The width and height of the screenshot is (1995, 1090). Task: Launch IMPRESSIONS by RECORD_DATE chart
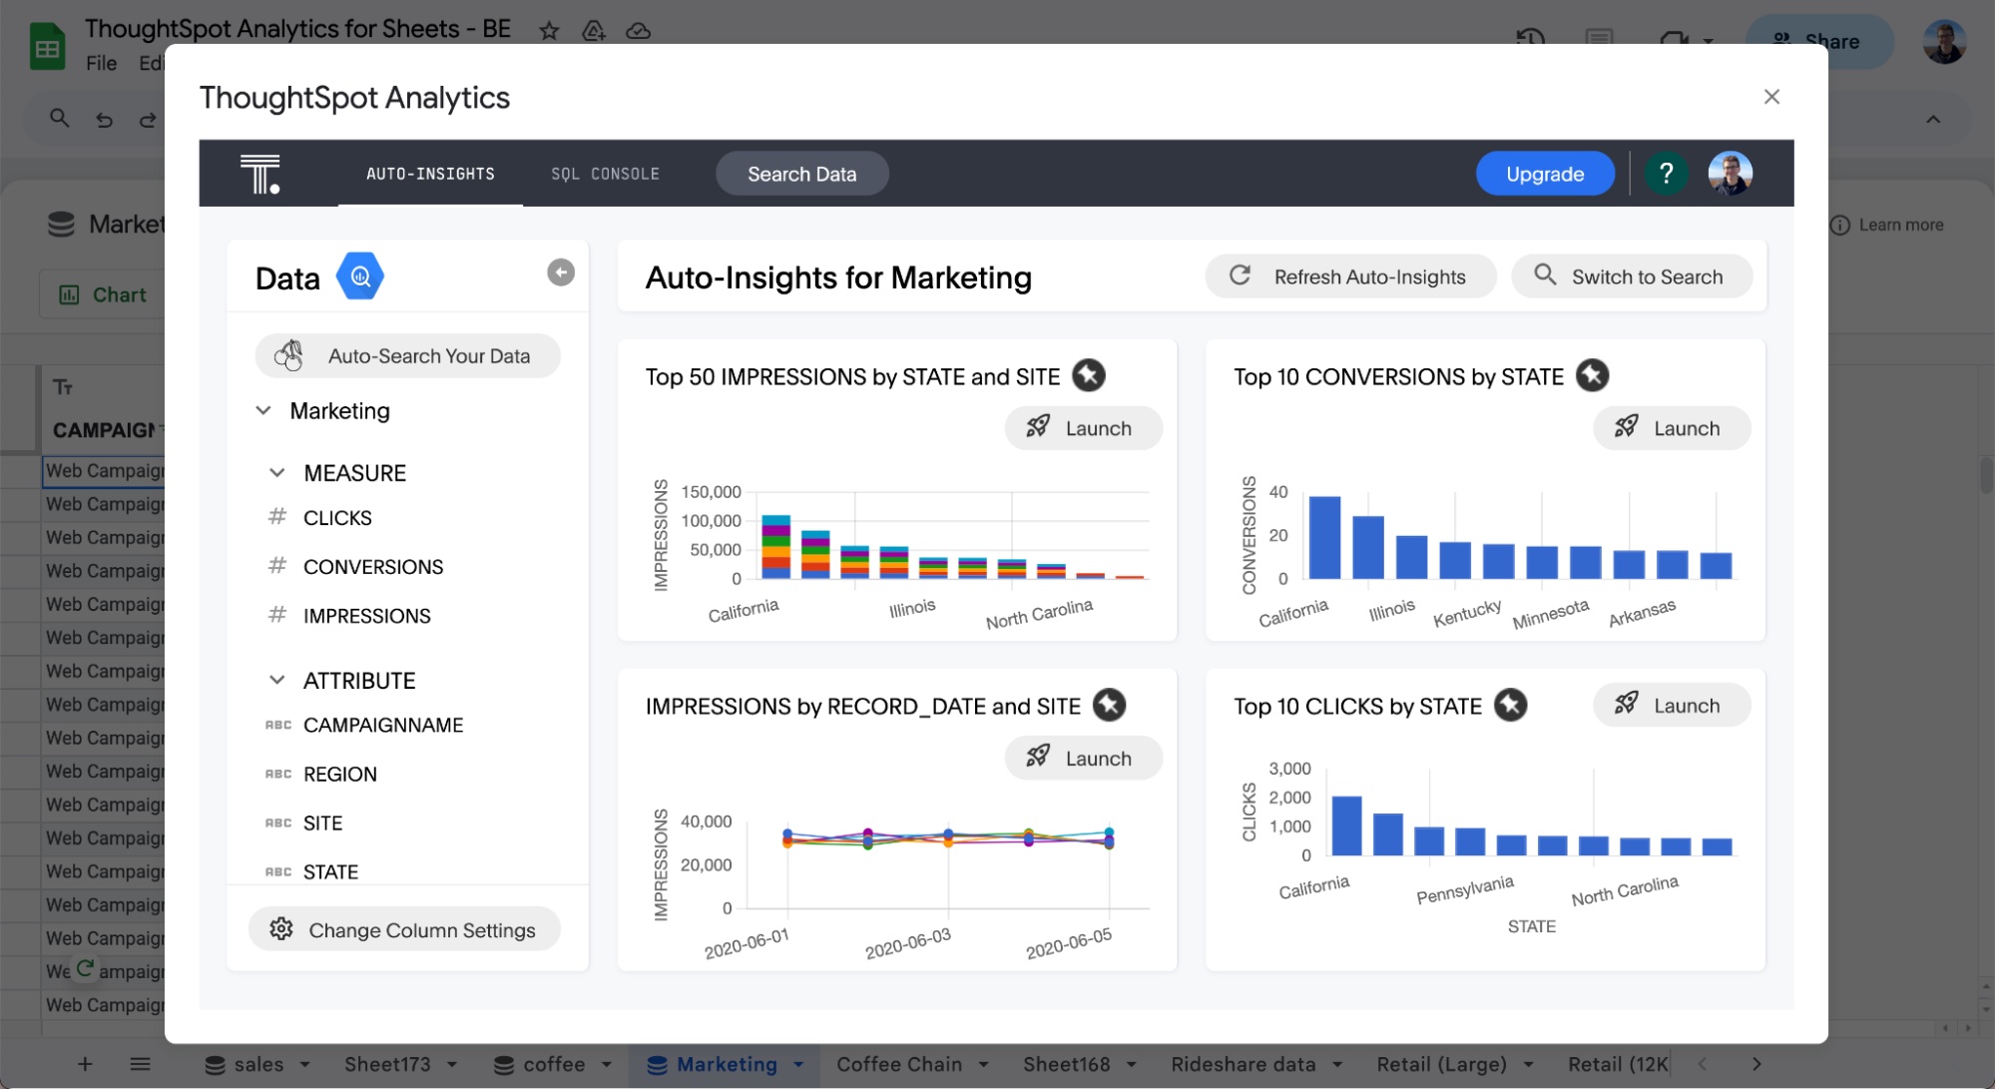pyautogui.click(x=1083, y=758)
